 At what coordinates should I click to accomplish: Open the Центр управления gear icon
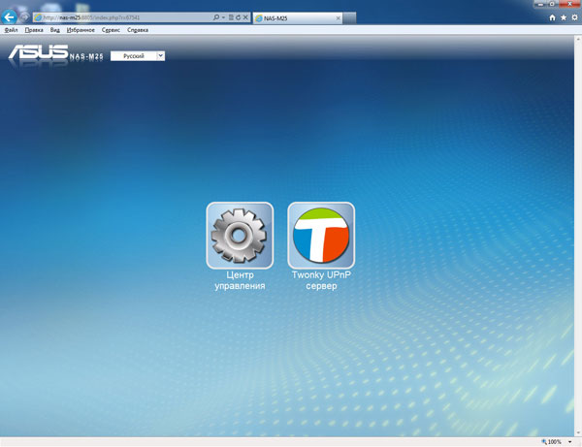[x=240, y=236]
